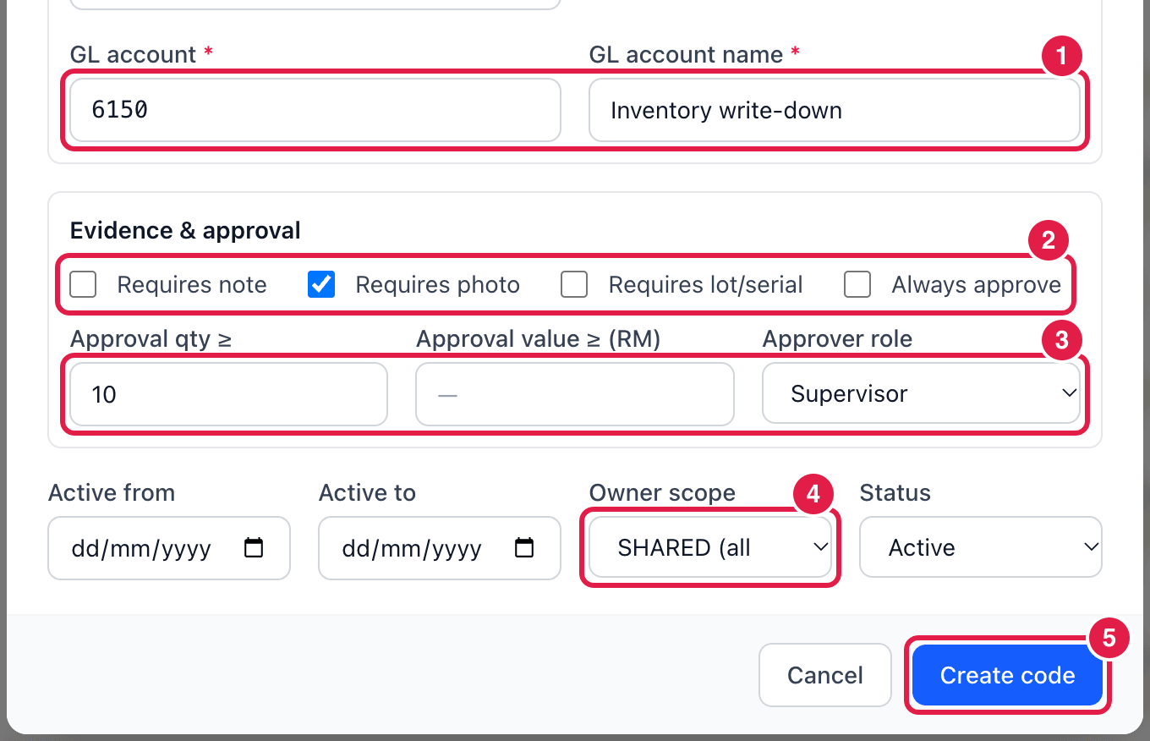This screenshot has height=741, width=1150.
Task: Click the Always approve label text
Action: click(976, 285)
